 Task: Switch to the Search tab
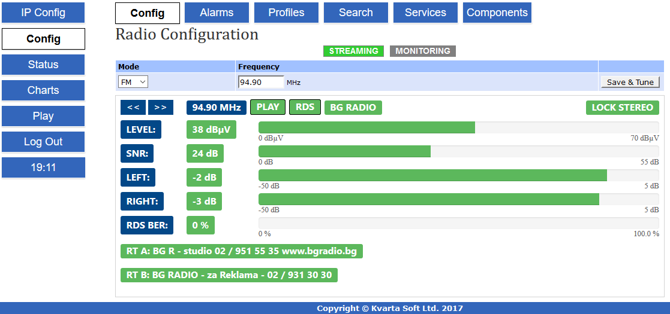pyautogui.click(x=356, y=13)
